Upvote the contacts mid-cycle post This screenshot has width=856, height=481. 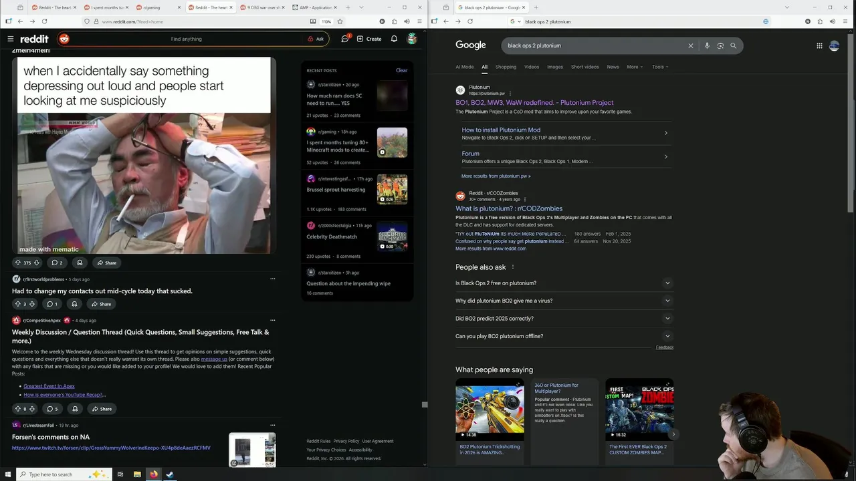coord(18,304)
